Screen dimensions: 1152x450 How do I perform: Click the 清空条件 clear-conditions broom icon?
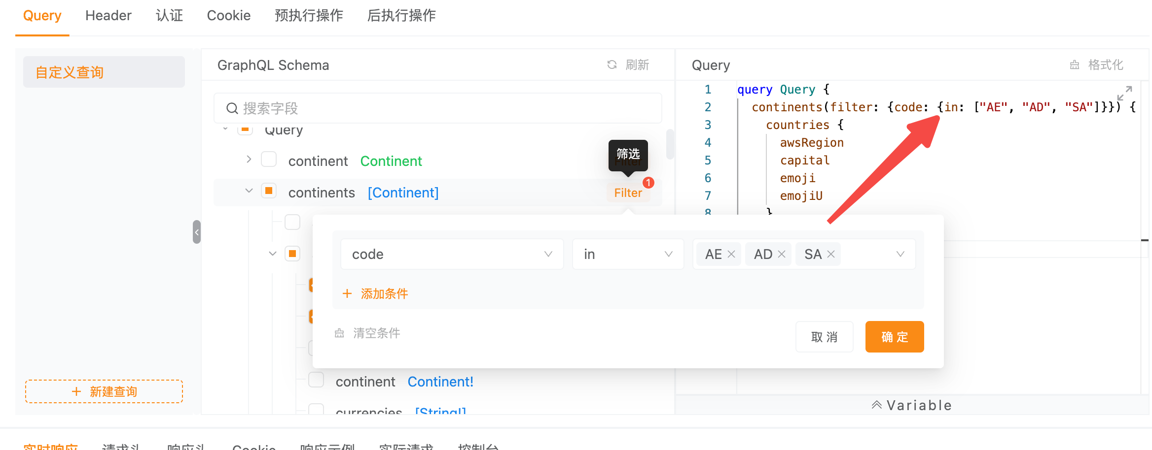point(339,333)
